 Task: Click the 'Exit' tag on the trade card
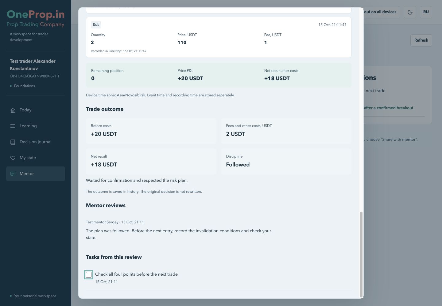tap(96, 25)
